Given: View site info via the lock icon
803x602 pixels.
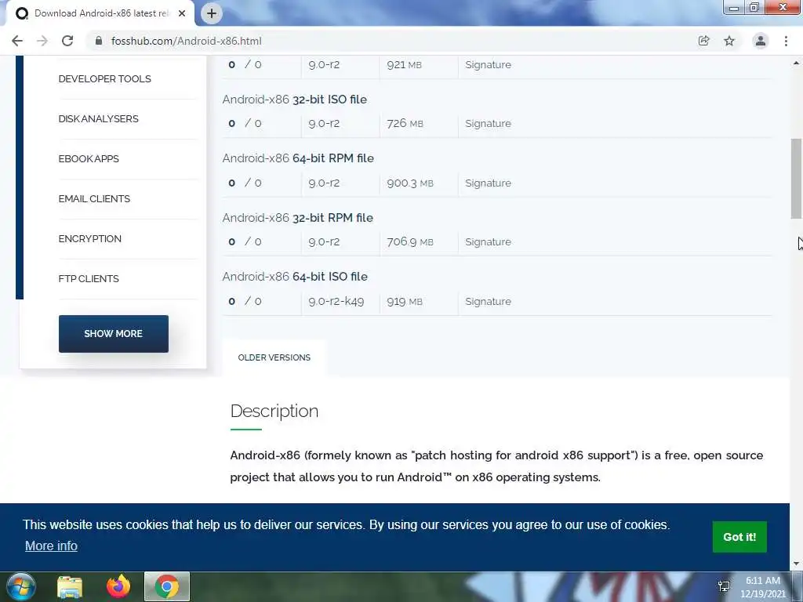Looking at the screenshot, I should coord(99,41).
